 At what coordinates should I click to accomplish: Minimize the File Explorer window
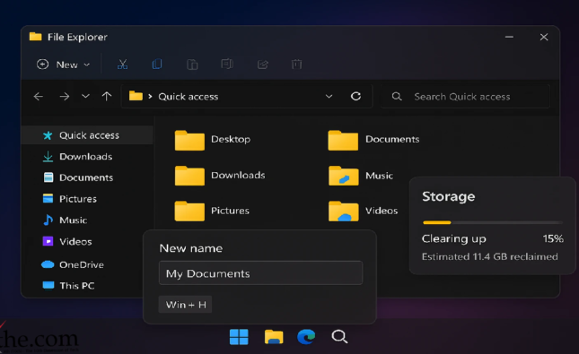click(x=509, y=37)
